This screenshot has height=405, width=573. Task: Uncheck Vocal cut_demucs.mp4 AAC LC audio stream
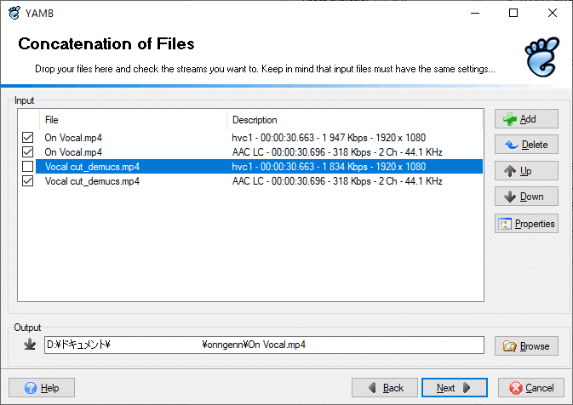click(28, 181)
